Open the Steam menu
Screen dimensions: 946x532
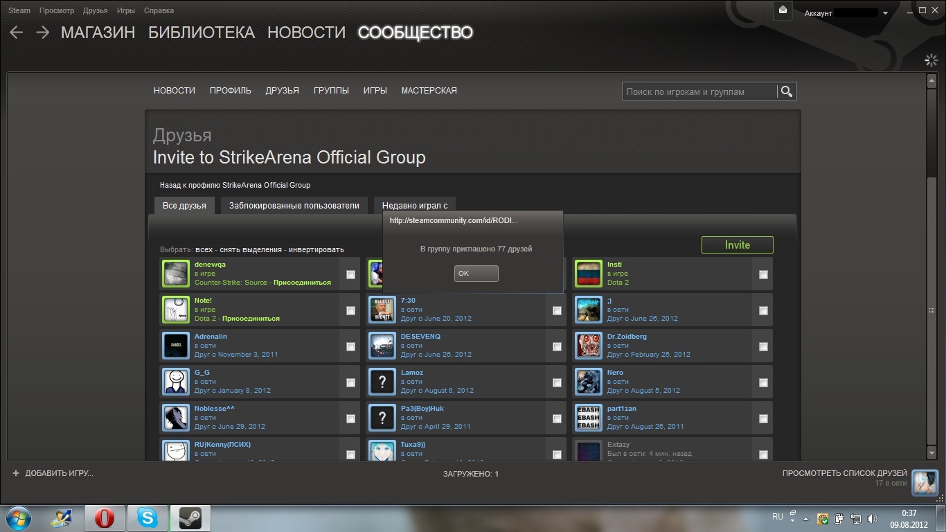point(19,10)
